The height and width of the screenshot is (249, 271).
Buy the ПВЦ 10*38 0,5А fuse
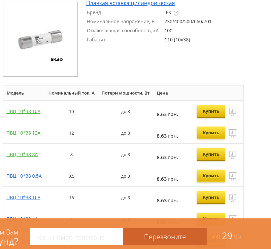click(x=211, y=176)
